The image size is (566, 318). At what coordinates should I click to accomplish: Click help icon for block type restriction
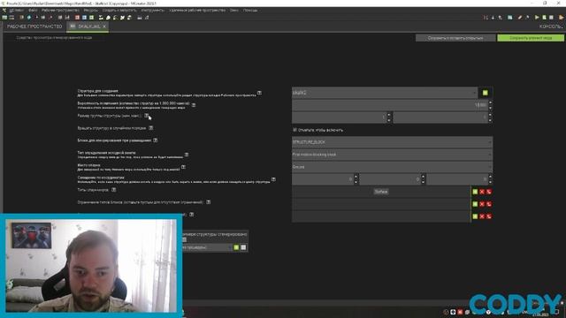coord(209,202)
